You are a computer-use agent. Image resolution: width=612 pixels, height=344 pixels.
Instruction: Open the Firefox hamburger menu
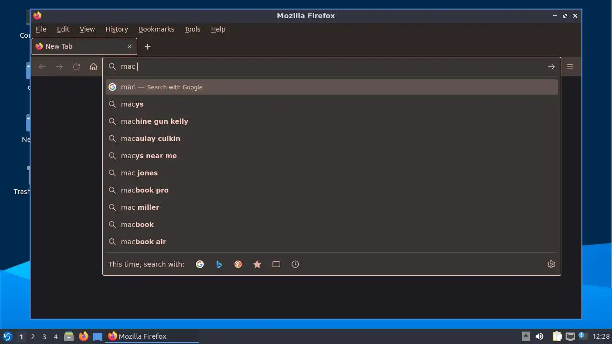tap(570, 66)
